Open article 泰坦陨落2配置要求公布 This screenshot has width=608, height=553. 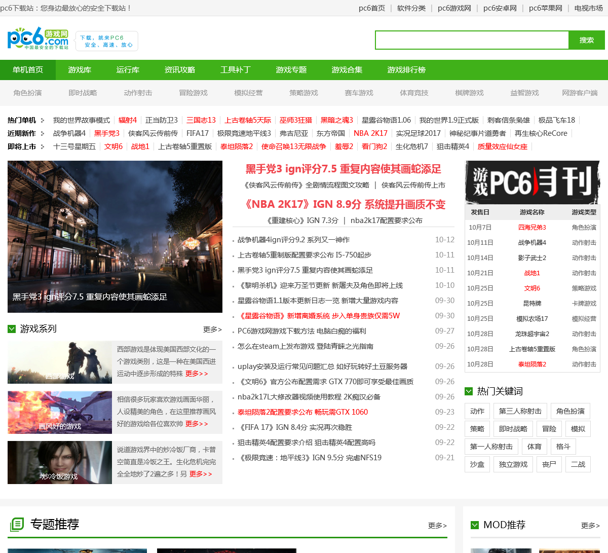(x=303, y=412)
